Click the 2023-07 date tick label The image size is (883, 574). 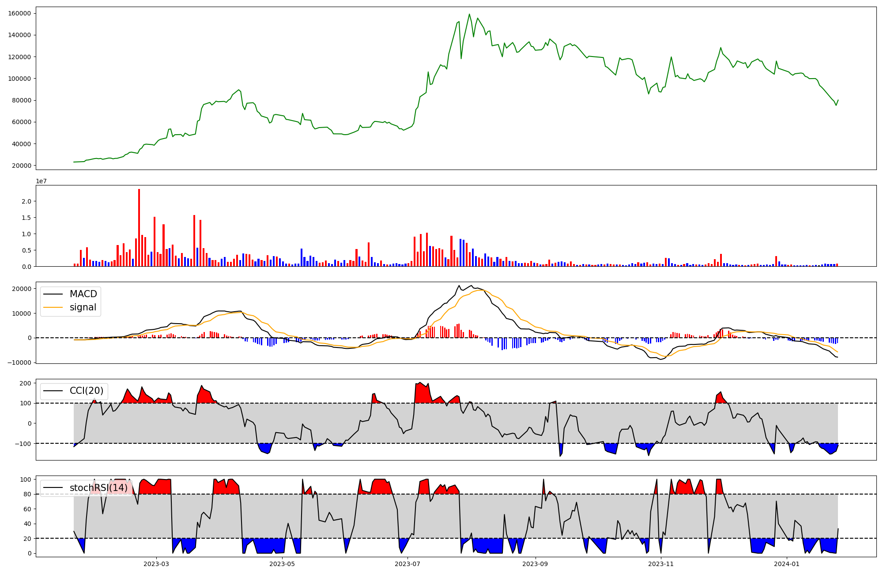(408, 564)
